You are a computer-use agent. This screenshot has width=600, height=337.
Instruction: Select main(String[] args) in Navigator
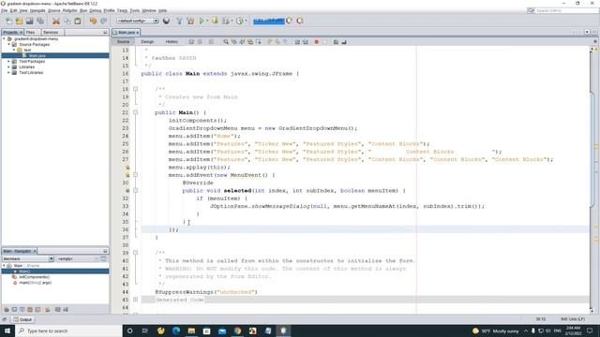click(x=36, y=283)
